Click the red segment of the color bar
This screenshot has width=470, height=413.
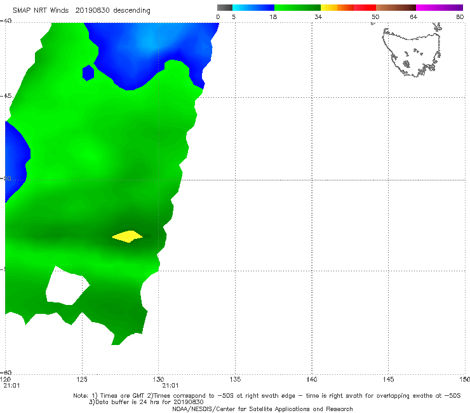pos(365,8)
